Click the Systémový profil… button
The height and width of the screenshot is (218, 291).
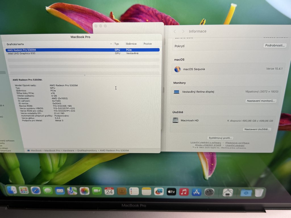[x=220, y=138]
